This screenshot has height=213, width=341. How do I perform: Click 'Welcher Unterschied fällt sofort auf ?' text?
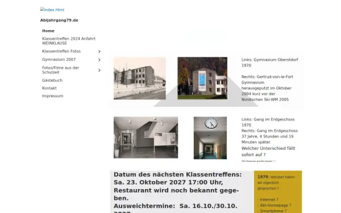click(268, 152)
